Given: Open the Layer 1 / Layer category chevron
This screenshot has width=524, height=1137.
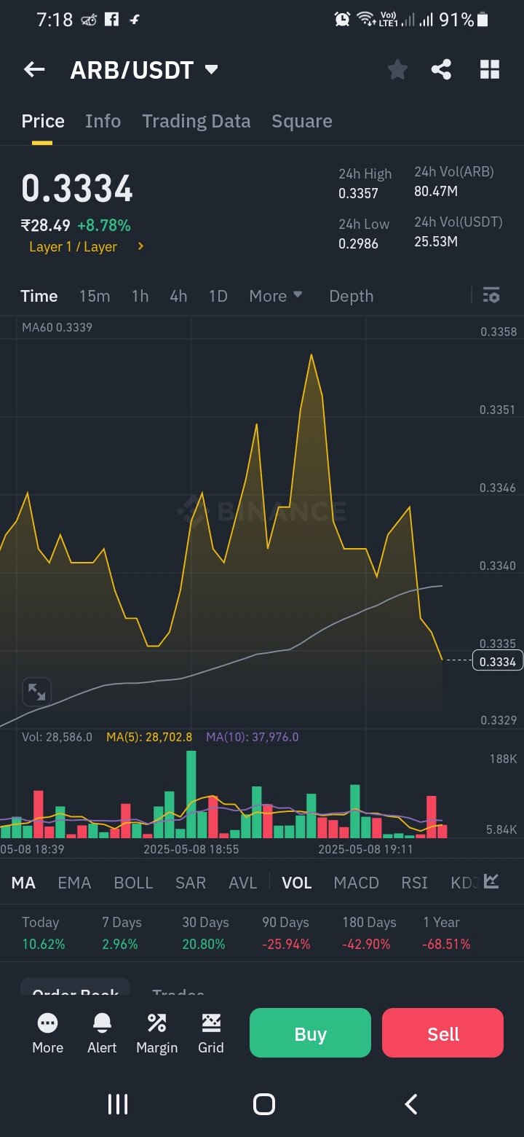Looking at the screenshot, I should (140, 246).
